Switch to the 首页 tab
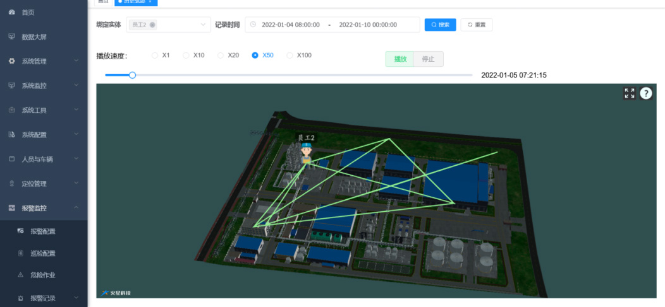 (x=102, y=2)
